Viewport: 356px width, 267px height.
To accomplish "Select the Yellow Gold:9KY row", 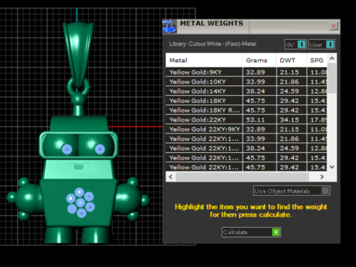I will 246,72.
